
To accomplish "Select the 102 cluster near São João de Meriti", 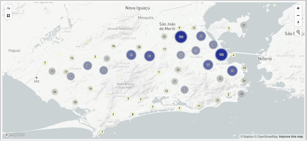I will click(x=181, y=37).
